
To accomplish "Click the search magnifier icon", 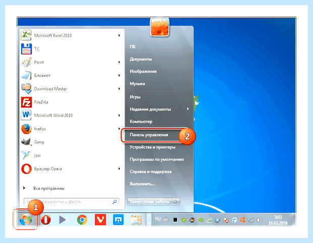I will point(115,202).
